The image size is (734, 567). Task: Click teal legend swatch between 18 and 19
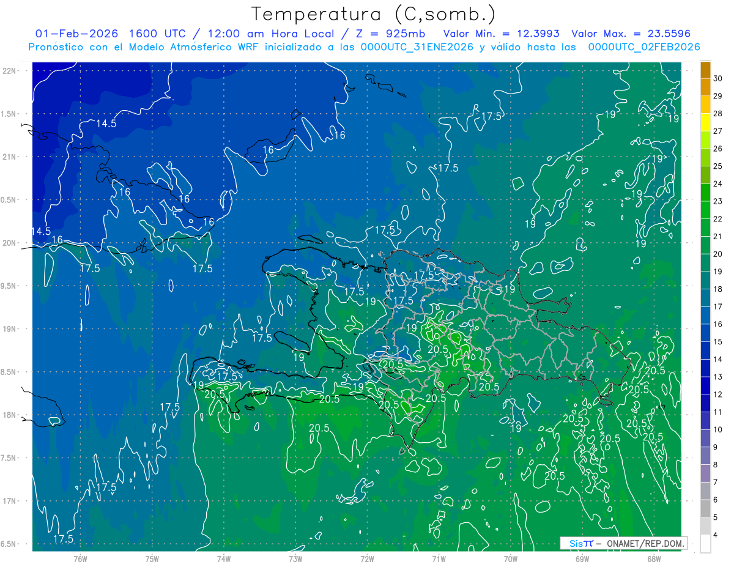[x=705, y=281]
